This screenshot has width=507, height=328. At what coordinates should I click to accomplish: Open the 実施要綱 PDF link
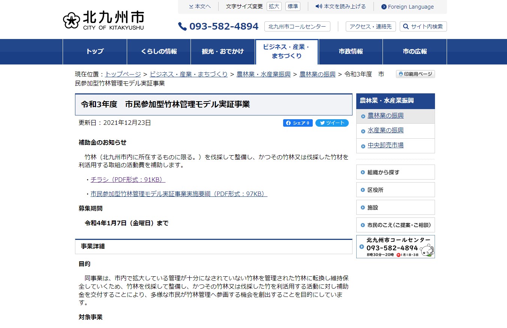(x=179, y=194)
